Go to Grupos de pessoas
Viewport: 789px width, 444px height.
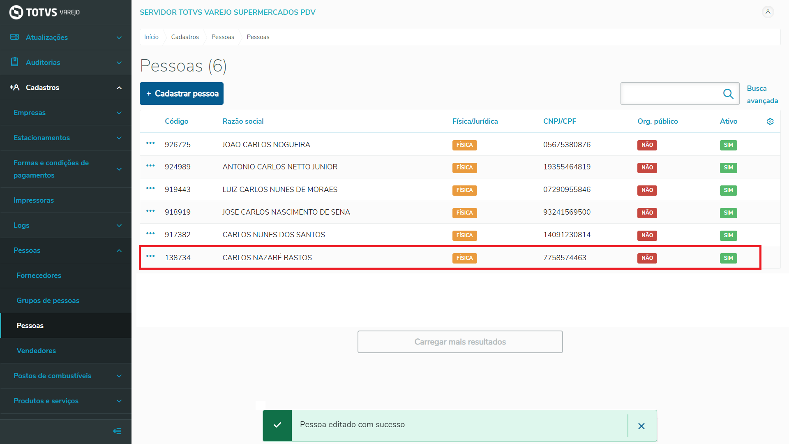(48, 301)
